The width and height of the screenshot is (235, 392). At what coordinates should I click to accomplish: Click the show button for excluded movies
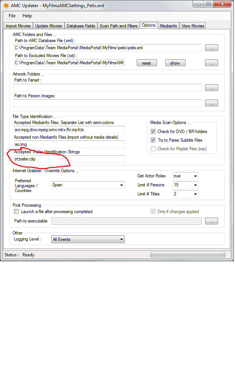pyautogui.click(x=175, y=63)
